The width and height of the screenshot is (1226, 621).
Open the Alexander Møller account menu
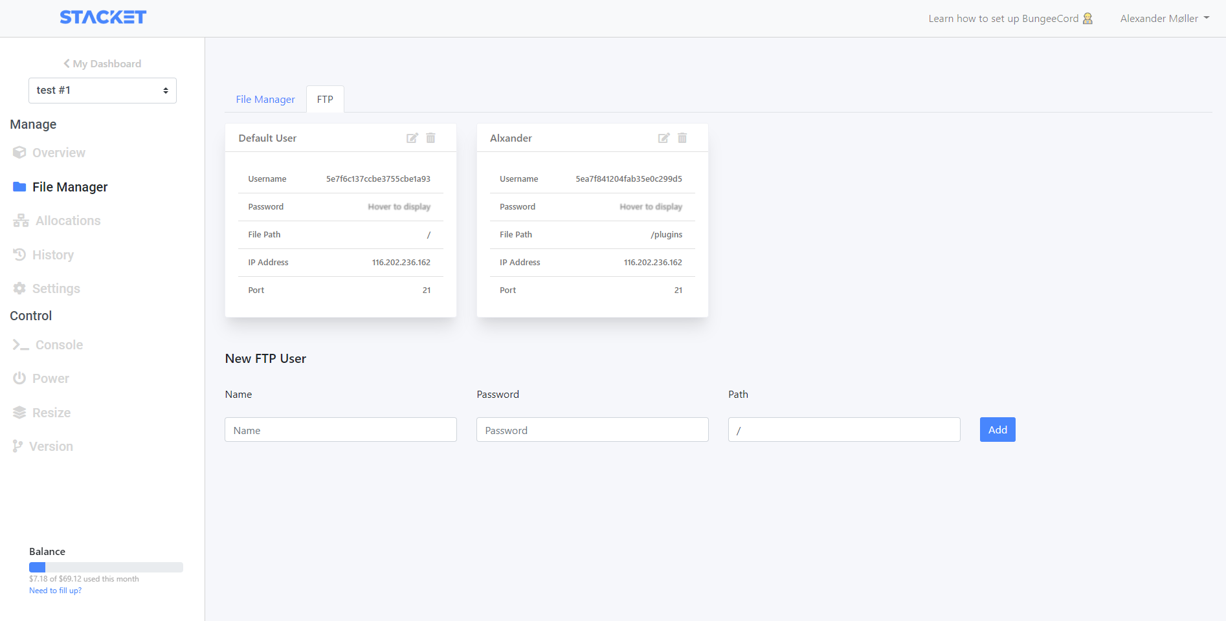coord(1164,18)
